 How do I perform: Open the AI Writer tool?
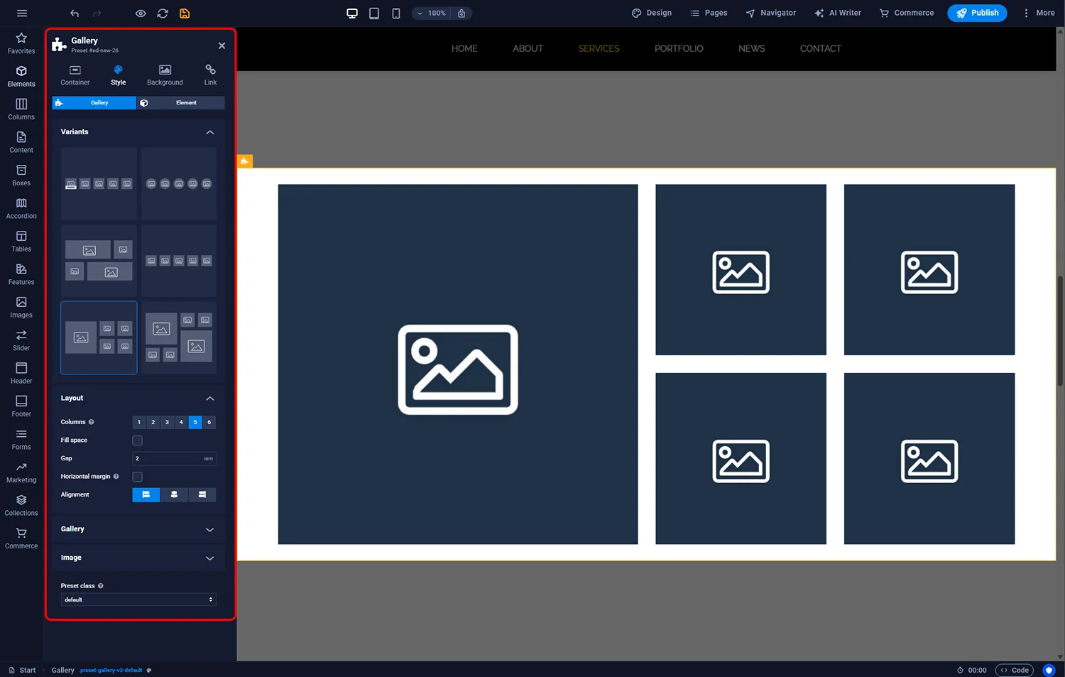tap(838, 13)
